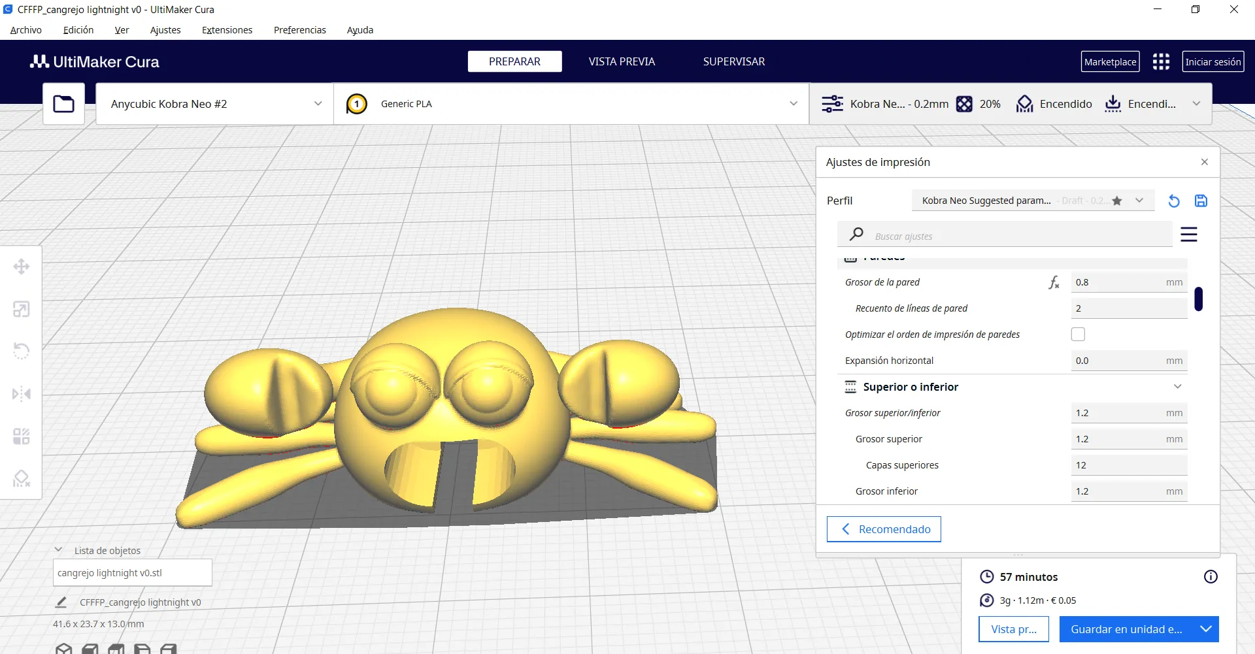Open the Extensiones menu
This screenshot has height=654, width=1255.
coord(227,30)
